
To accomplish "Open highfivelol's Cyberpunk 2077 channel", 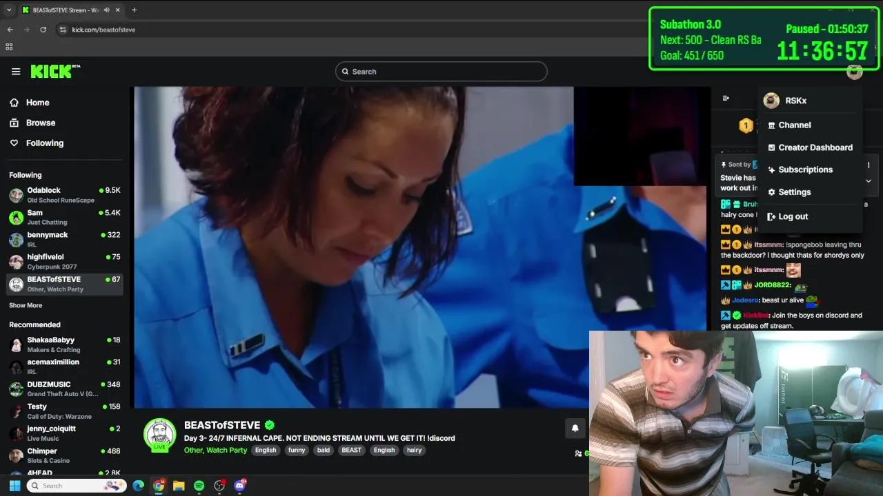I will point(65,262).
